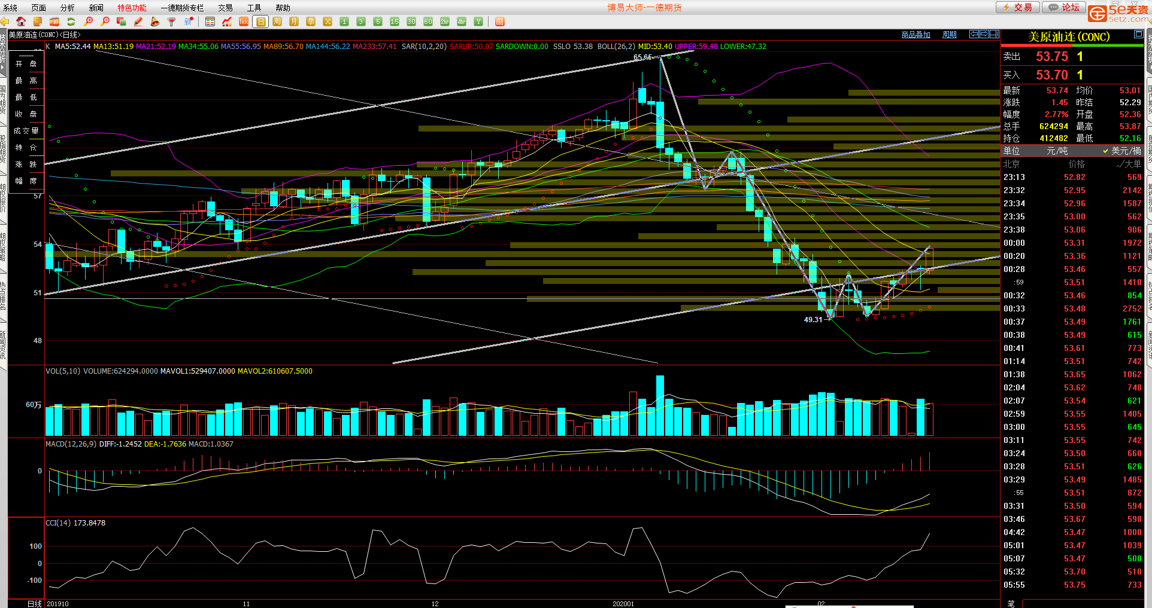
Task: Open the 分析 menu
Action: point(67,8)
